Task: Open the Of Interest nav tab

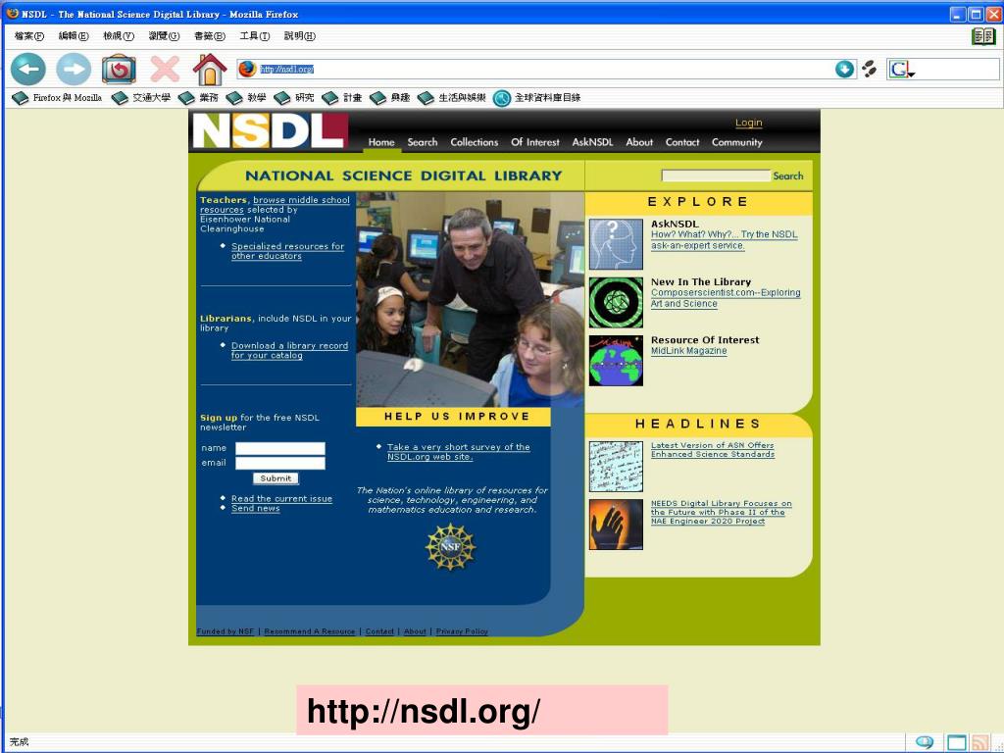Action: pyautogui.click(x=535, y=142)
